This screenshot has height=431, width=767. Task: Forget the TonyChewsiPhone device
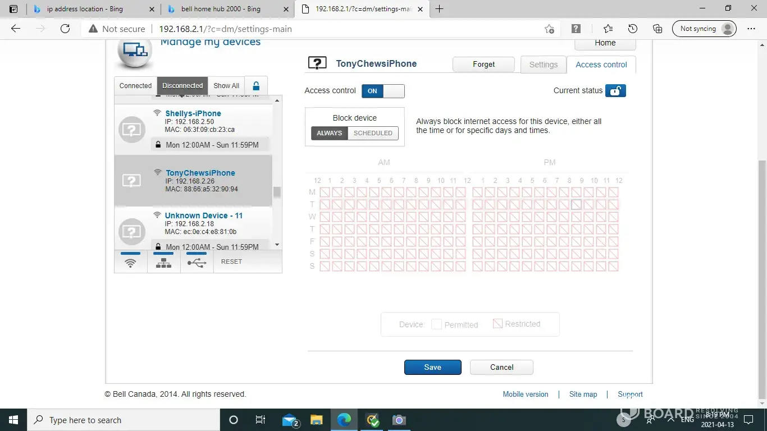483,65
